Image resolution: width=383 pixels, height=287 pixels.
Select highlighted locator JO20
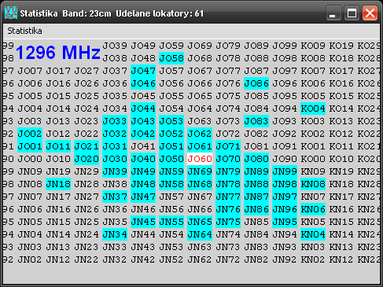pyautogui.click(x=87, y=159)
